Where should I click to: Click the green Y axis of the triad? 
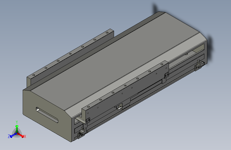click(x=17, y=129)
